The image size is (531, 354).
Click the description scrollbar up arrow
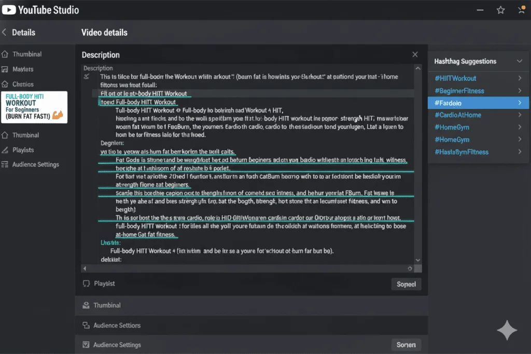click(418, 68)
